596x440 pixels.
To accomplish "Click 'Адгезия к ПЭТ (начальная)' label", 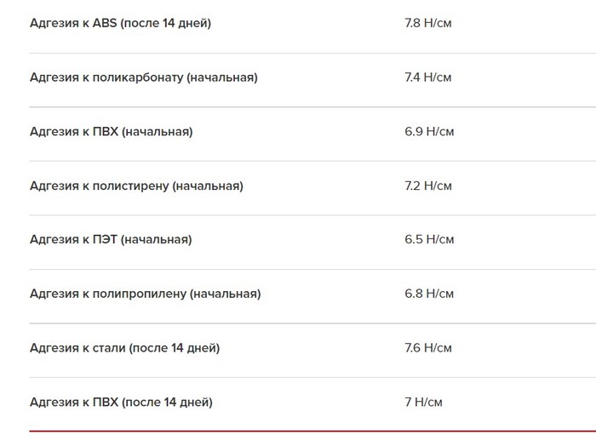I will (x=111, y=240).
